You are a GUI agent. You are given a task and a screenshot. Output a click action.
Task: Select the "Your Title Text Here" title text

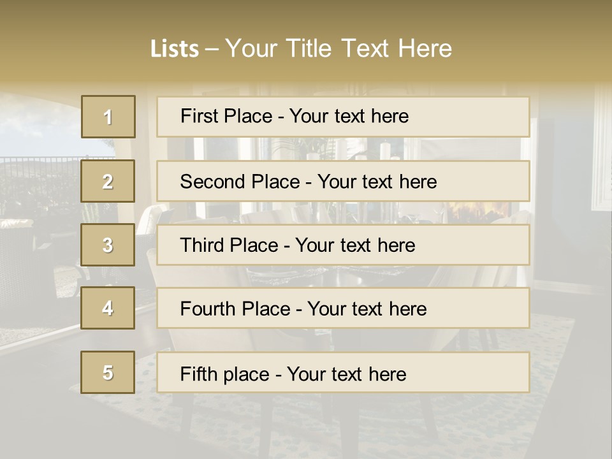[x=339, y=48]
